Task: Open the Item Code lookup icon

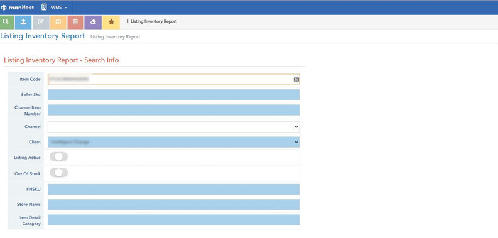Action: pos(296,80)
